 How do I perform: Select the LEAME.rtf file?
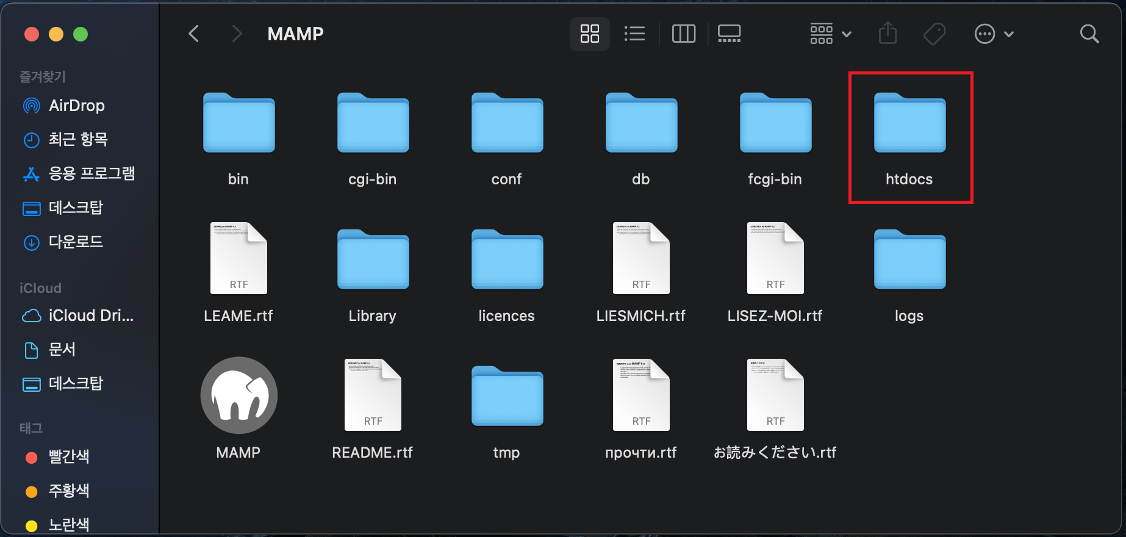point(238,258)
